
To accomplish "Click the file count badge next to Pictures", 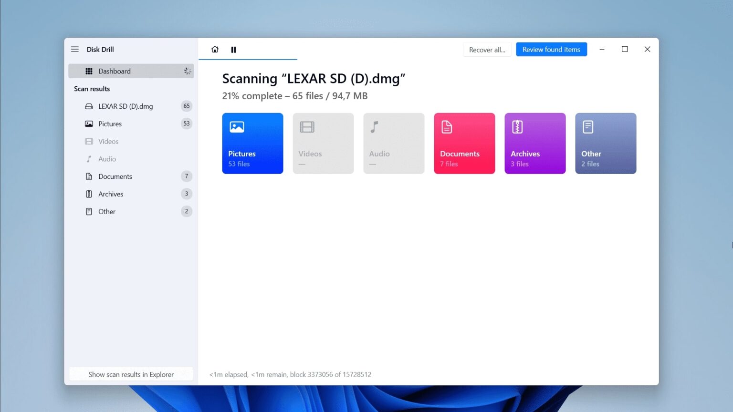I will [x=186, y=124].
